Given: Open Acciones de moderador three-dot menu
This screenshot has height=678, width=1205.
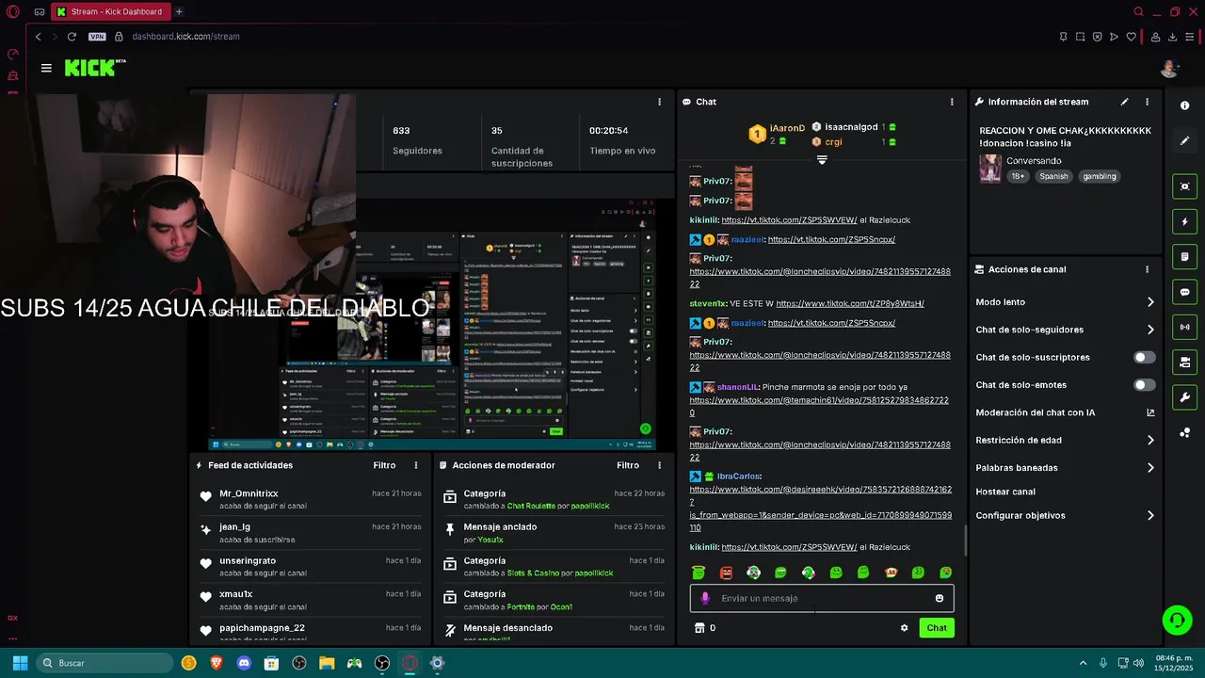Looking at the screenshot, I should point(659,465).
